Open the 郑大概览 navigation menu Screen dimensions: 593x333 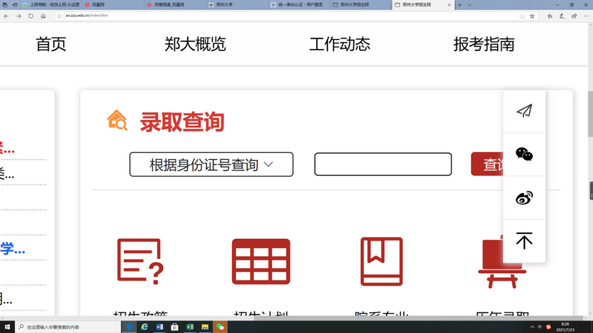[x=195, y=44]
